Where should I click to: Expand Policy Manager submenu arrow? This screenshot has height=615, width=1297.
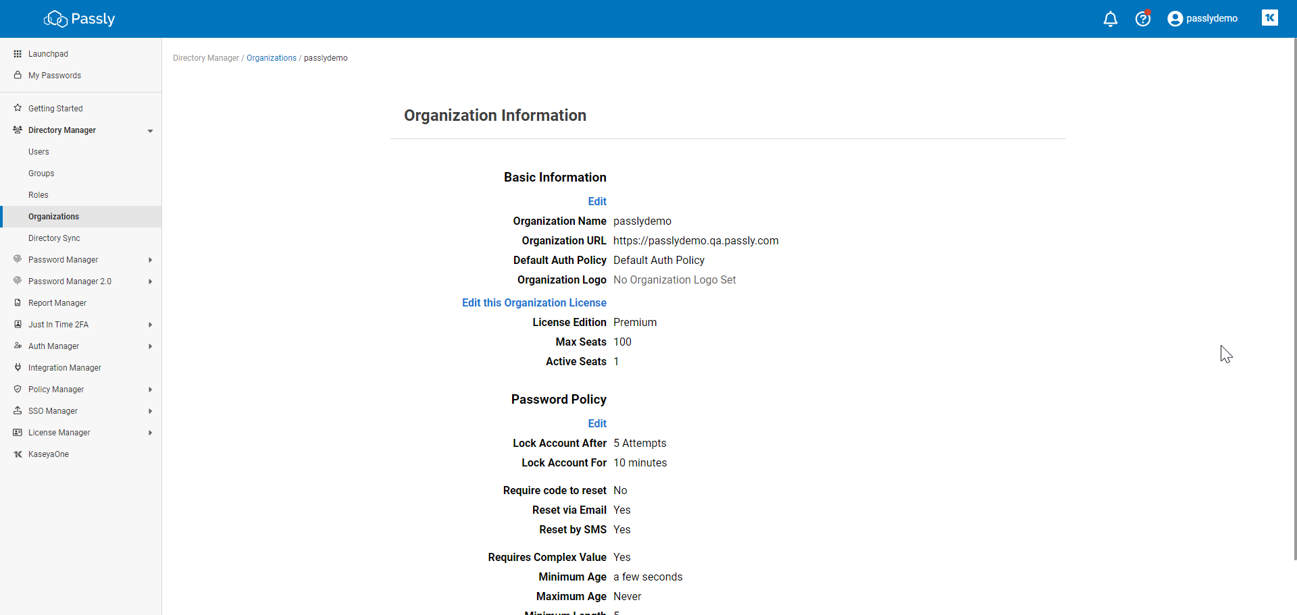[150, 390]
